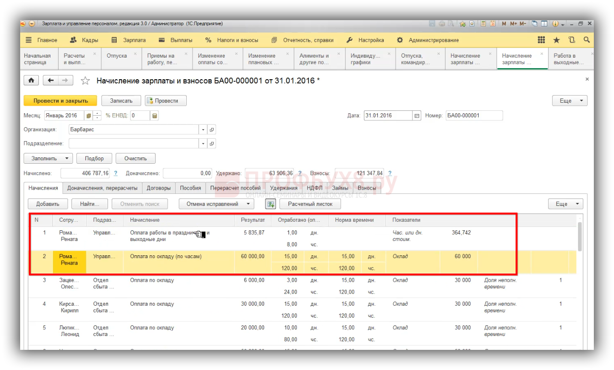
Task: Open the Заполнить dropdown button
Action: pos(48,158)
